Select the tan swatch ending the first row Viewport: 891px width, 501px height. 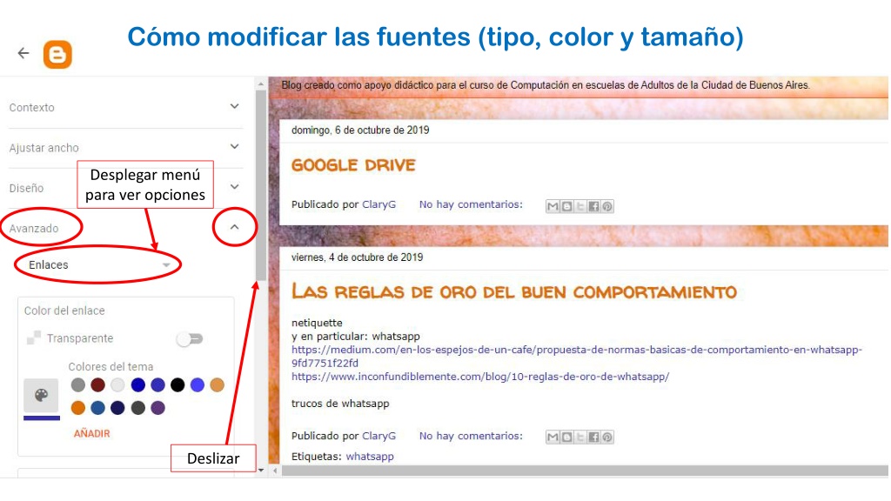tap(217, 385)
